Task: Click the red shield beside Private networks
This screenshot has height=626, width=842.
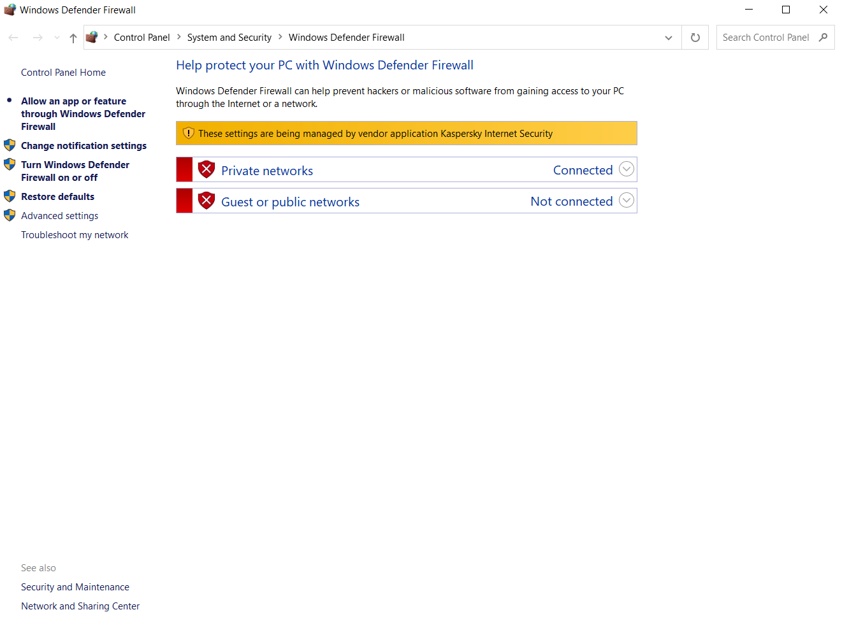Action: click(x=207, y=170)
